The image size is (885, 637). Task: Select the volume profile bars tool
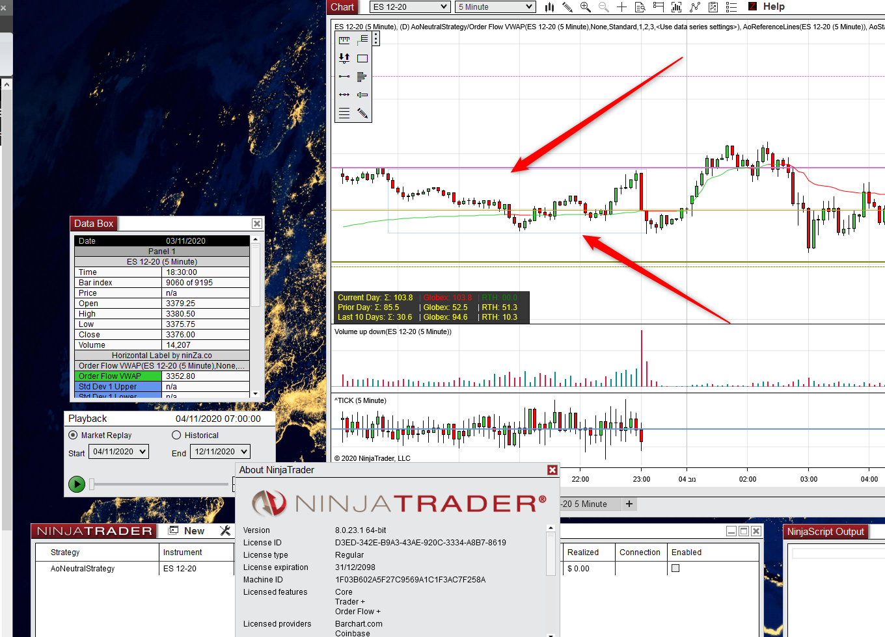(362, 77)
